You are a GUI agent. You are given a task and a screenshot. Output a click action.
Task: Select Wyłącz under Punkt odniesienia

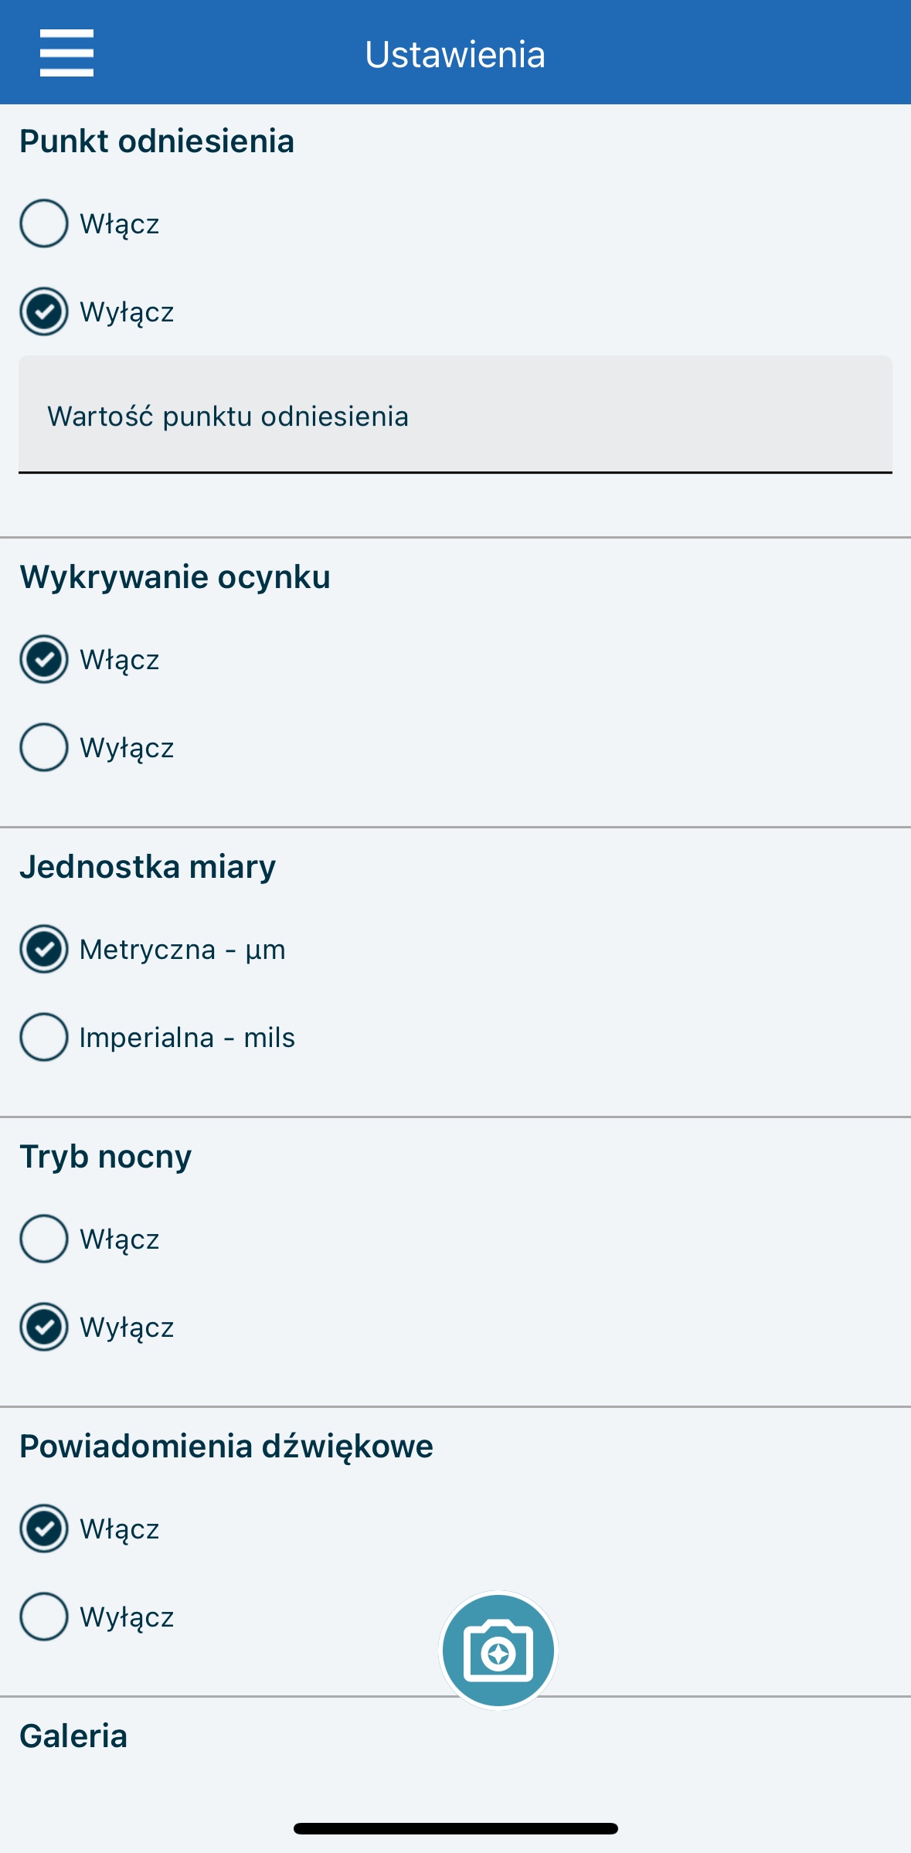coord(44,311)
